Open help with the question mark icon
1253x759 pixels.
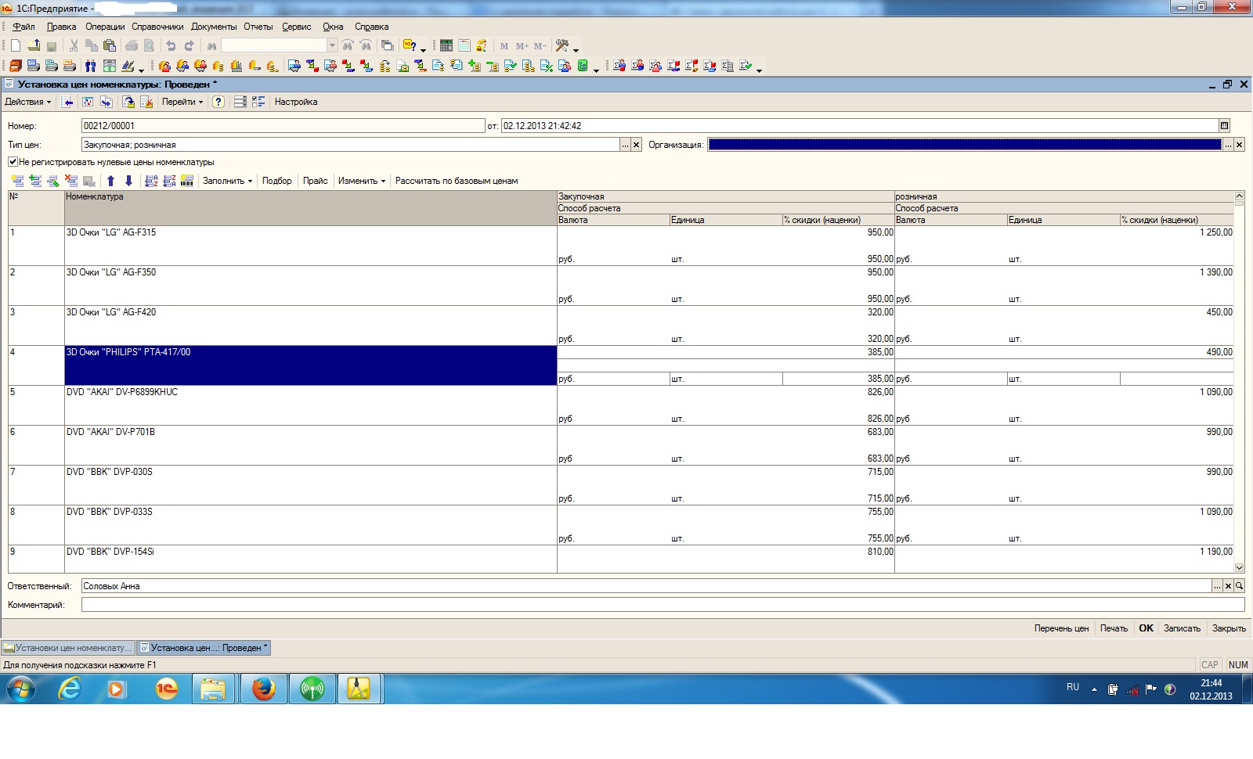(x=218, y=102)
